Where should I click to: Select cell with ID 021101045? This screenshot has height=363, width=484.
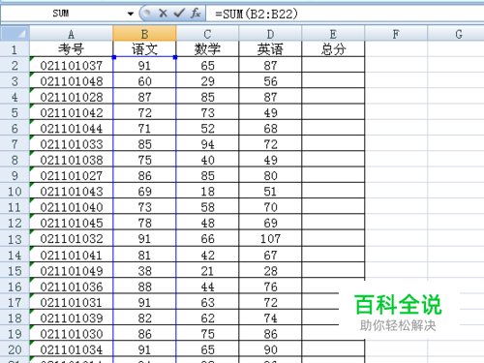pyautogui.click(x=72, y=223)
